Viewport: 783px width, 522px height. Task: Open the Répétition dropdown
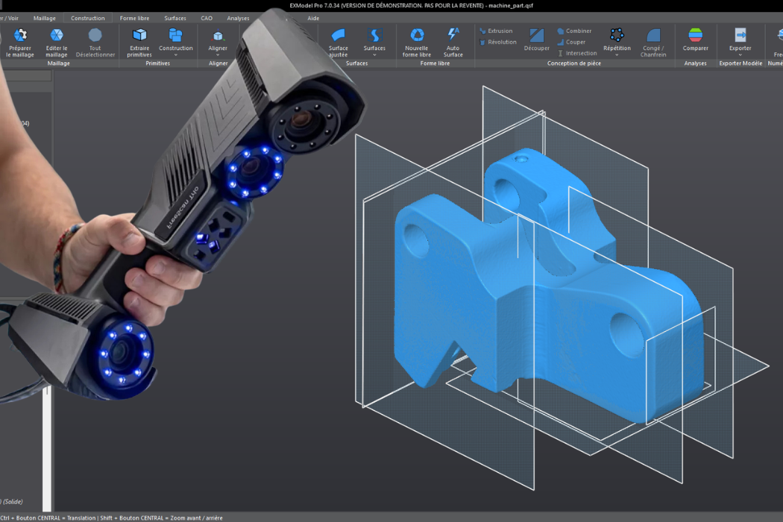click(617, 55)
